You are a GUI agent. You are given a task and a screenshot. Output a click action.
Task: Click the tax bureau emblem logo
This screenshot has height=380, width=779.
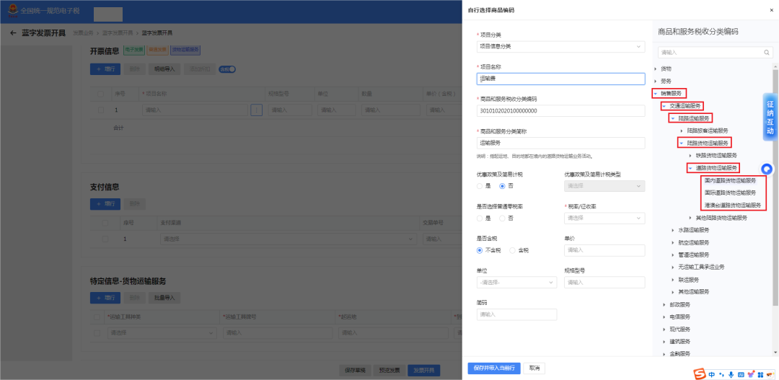[x=12, y=10]
